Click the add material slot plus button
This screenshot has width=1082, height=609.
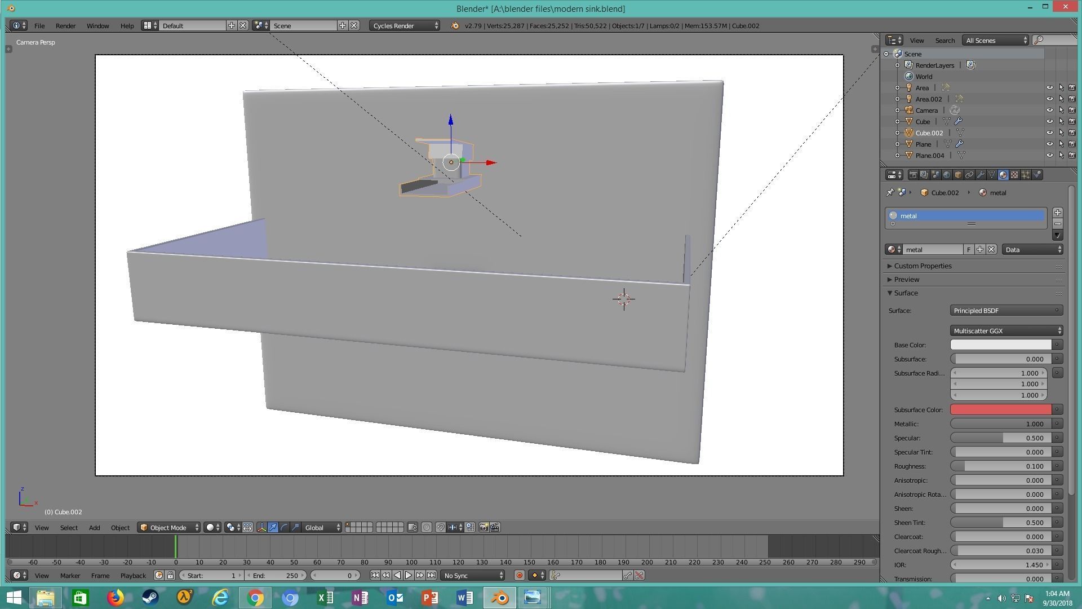point(1057,213)
